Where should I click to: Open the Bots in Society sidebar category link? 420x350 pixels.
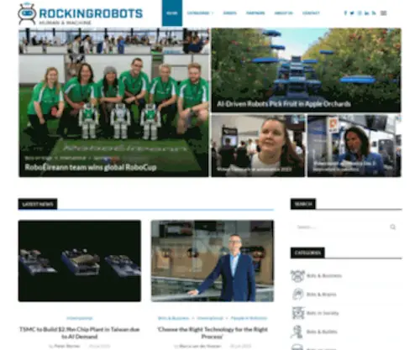pos(323,313)
